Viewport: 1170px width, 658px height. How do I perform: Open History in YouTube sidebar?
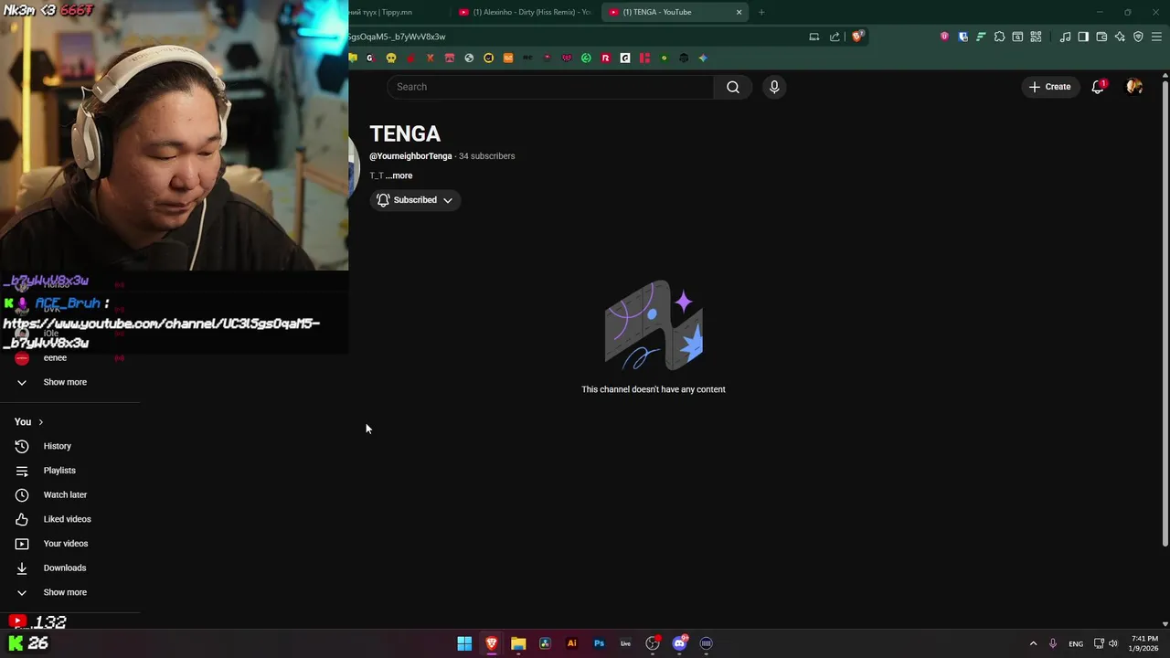[69, 446]
